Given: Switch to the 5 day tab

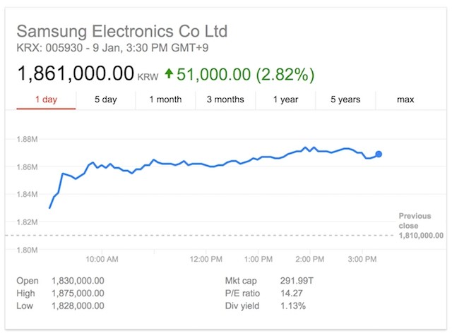Looking at the screenshot, I should pos(106,99).
